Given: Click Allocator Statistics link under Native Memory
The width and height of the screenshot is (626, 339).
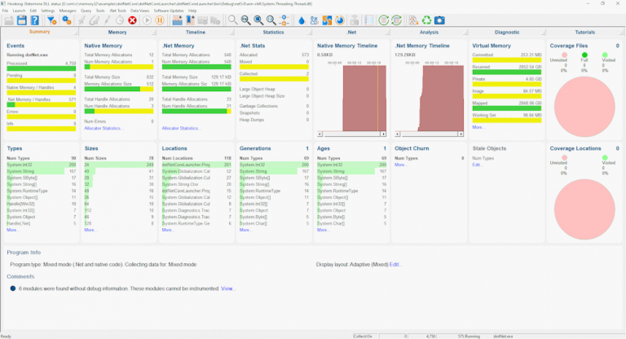Looking at the screenshot, I should click(x=103, y=128).
